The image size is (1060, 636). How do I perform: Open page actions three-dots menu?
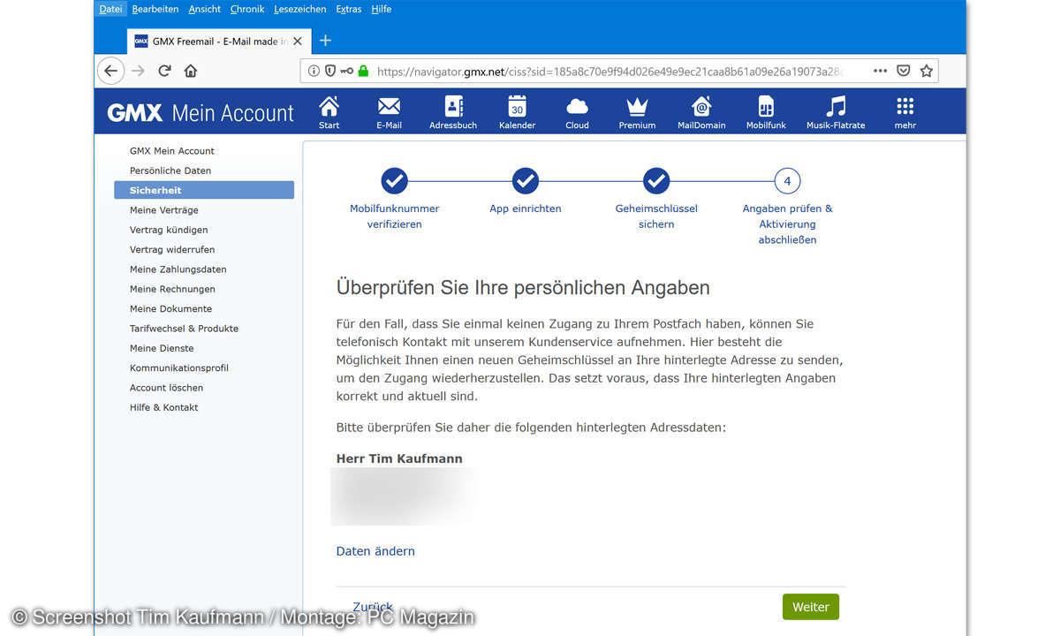coord(880,71)
